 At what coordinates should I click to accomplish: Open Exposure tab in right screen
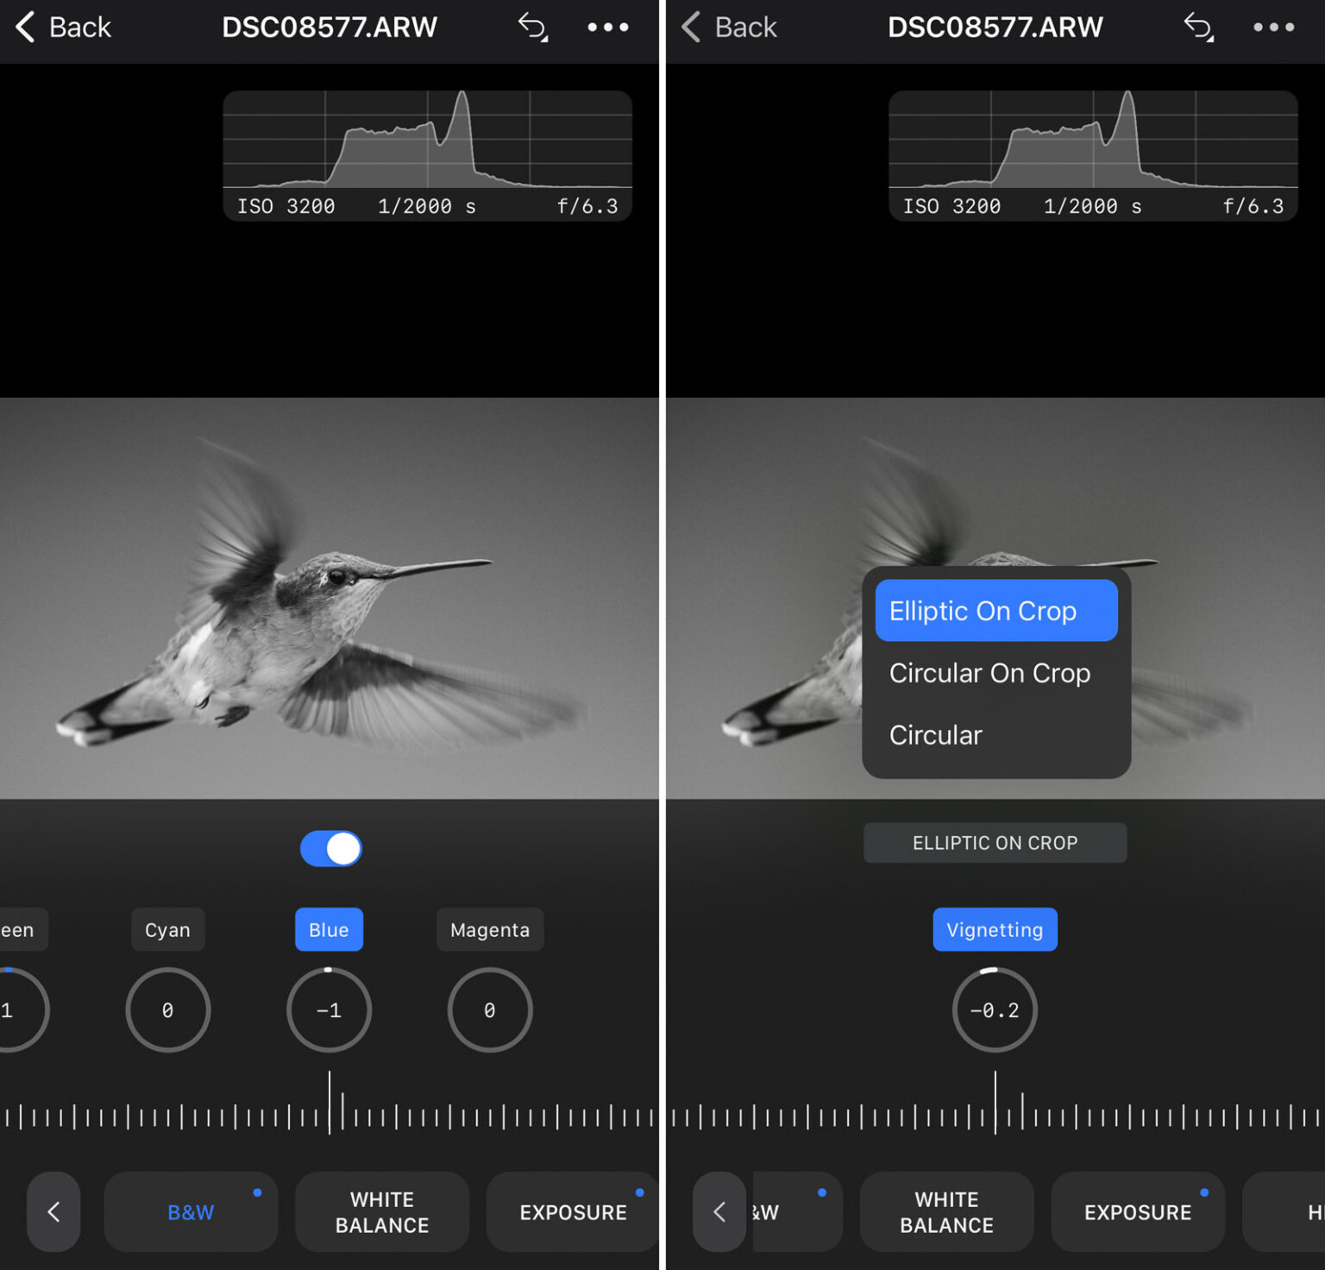(x=1138, y=1211)
